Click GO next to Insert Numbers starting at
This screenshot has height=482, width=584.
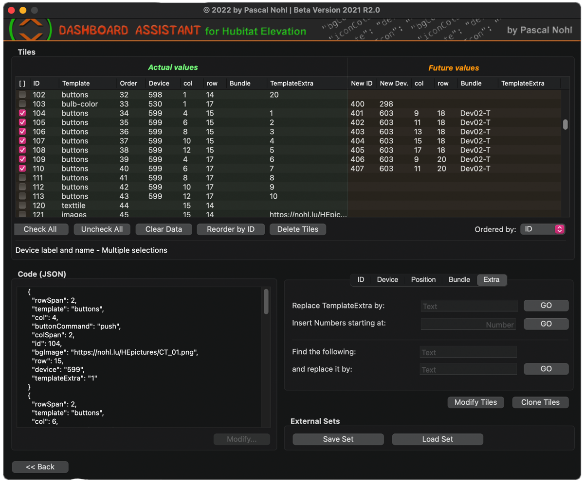click(546, 324)
